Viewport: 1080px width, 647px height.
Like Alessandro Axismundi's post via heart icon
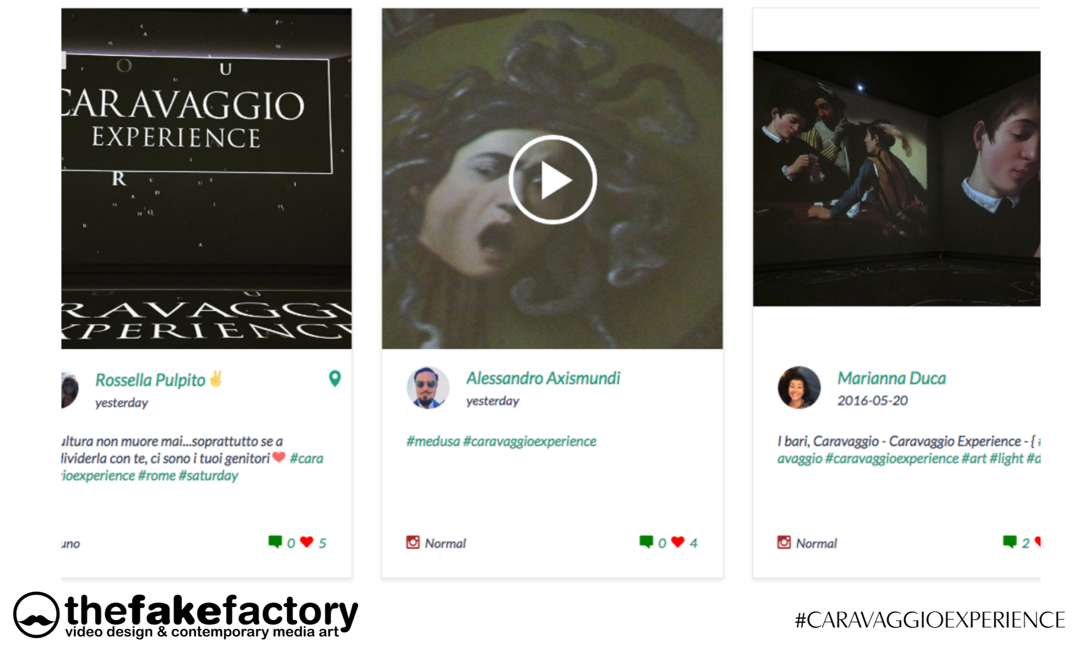(x=678, y=542)
